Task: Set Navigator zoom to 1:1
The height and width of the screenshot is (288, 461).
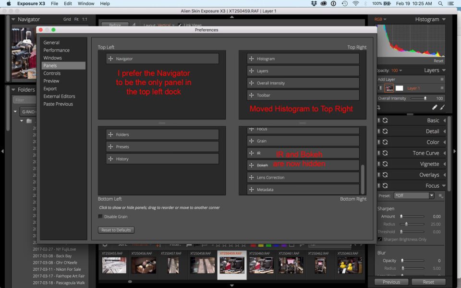Action: [85, 19]
